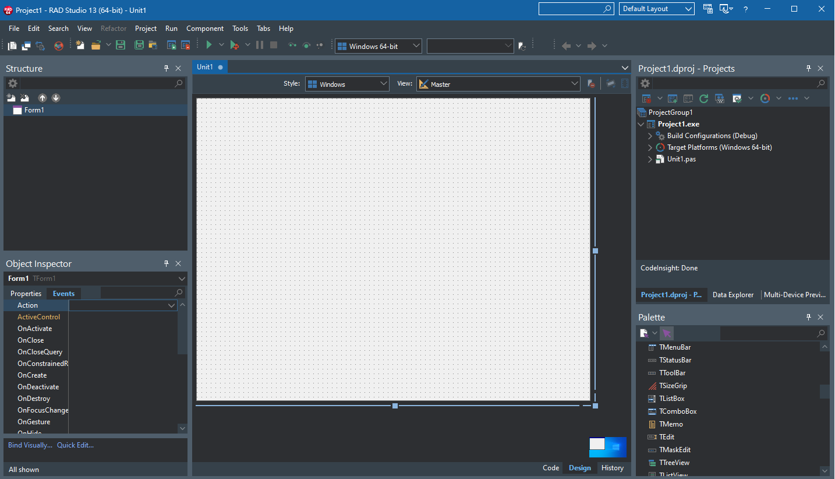Click the green Run play icon
This screenshot has height=479, width=835.
coord(209,45)
